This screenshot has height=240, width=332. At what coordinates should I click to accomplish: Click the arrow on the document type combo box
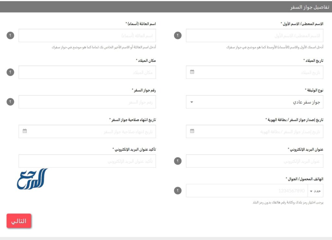tap(191, 102)
